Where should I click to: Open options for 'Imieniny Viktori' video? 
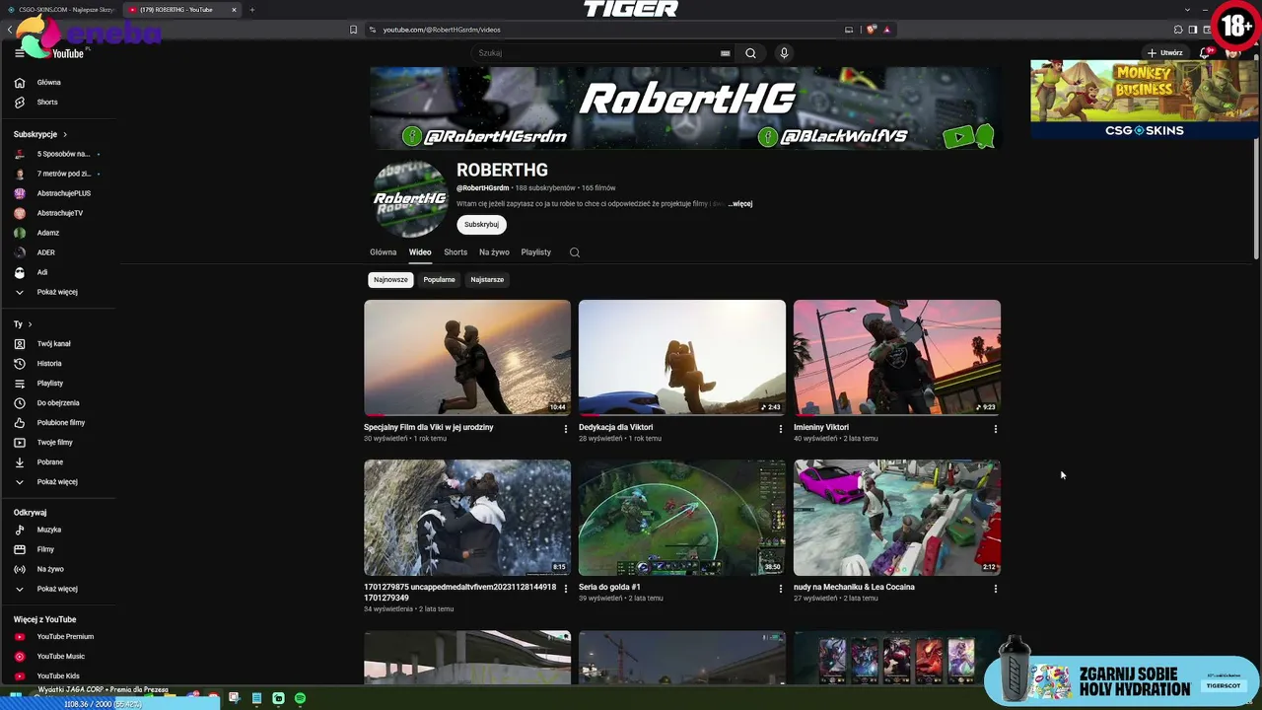coord(995,429)
